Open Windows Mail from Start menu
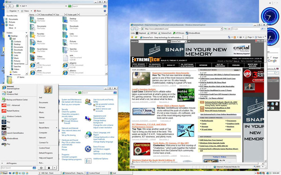Viewport: 281px width, 175px height. tap(12, 93)
